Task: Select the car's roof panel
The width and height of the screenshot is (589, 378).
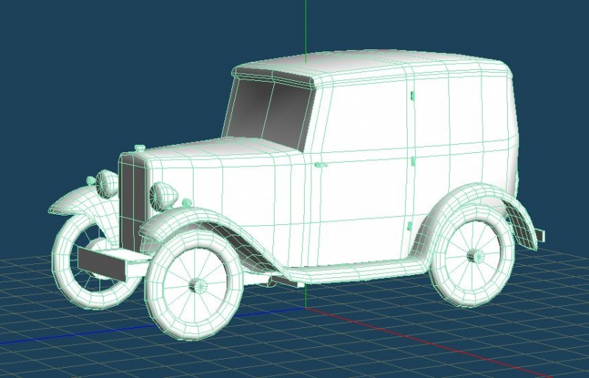Action: 370,64
